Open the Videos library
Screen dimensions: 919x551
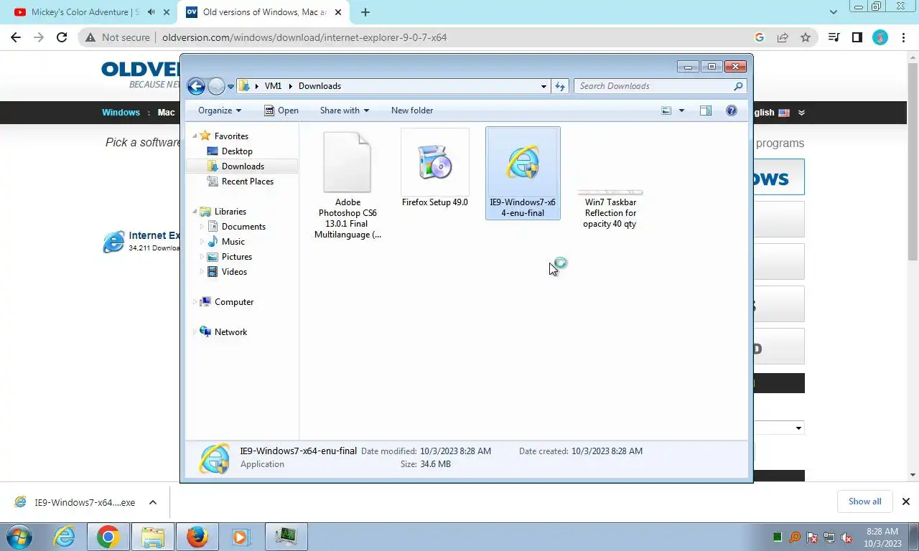point(234,272)
